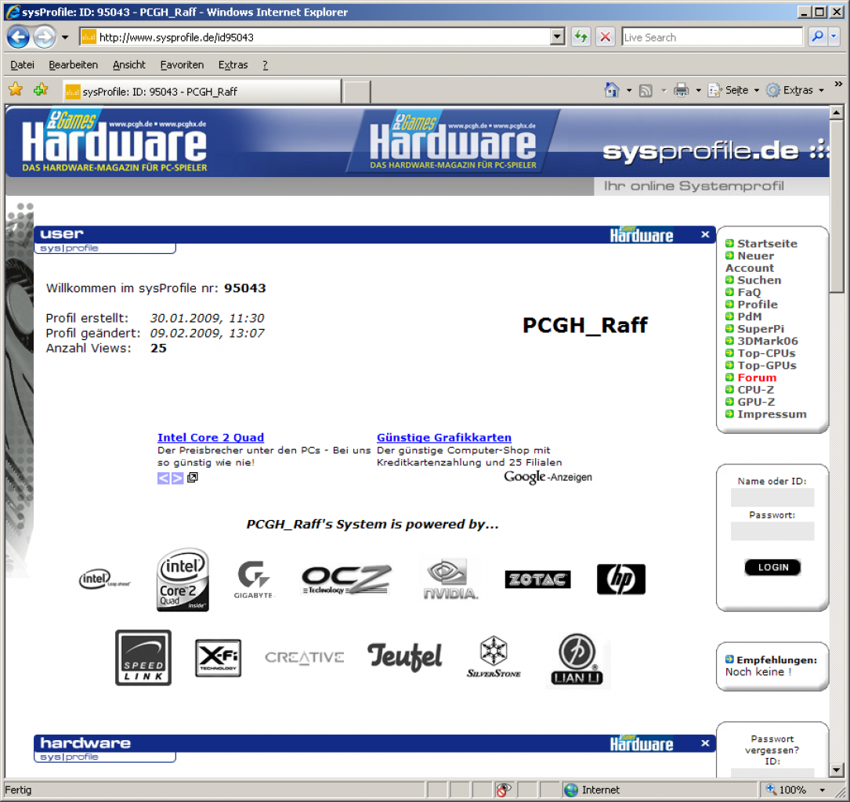Image resolution: width=850 pixels, height=802 pixels.
Task: Close the hardware sysprofile panel X
Action: click(705, 743)
